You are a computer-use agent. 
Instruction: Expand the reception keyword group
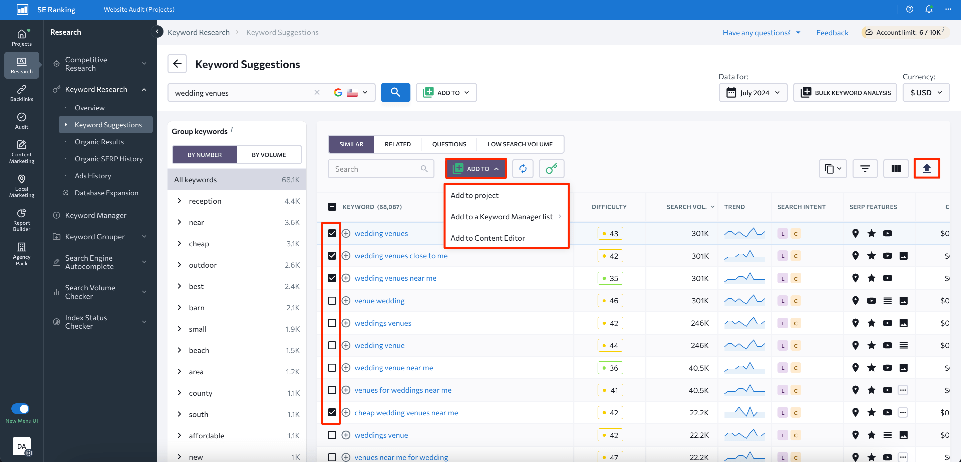(178, 200)
